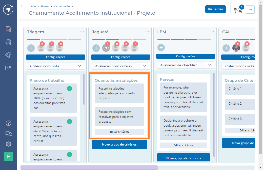Remove third evaluator from Triagem

(x=61, y=44)
